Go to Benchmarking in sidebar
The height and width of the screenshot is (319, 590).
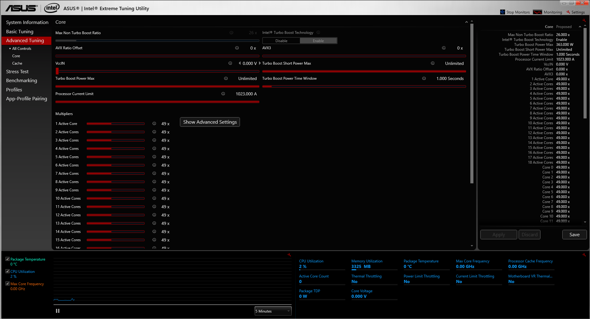click(22, 81)
